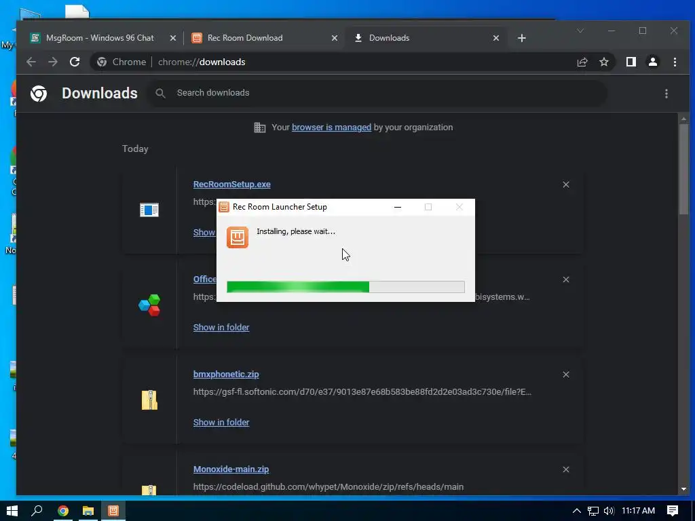Click the softonic URL under bmxphonetic.zip
This screenshot has width=695, height=521.
coord(362,391)
